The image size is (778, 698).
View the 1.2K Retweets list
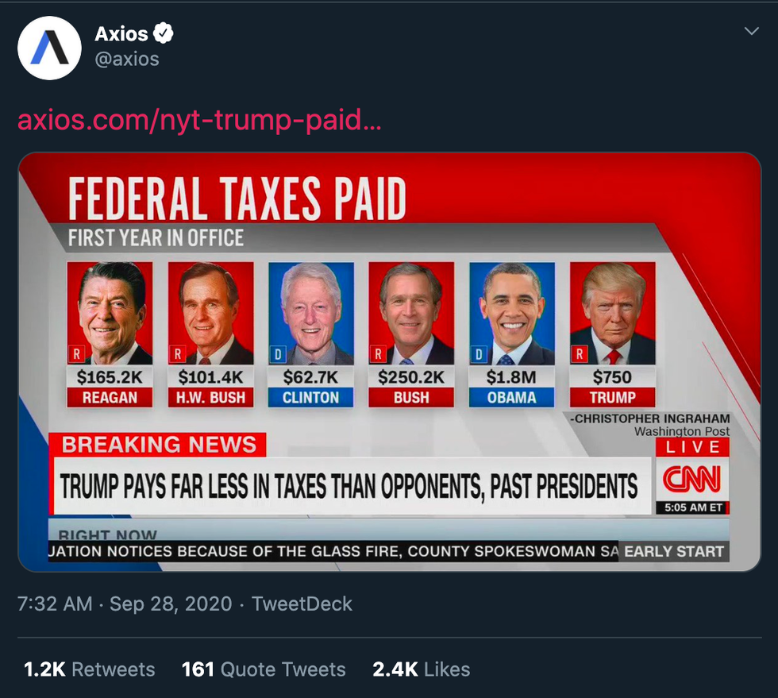[x=89, y=669]
